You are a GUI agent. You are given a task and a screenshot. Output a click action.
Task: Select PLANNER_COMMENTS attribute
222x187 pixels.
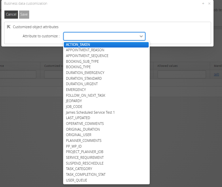tap(106, 141)
